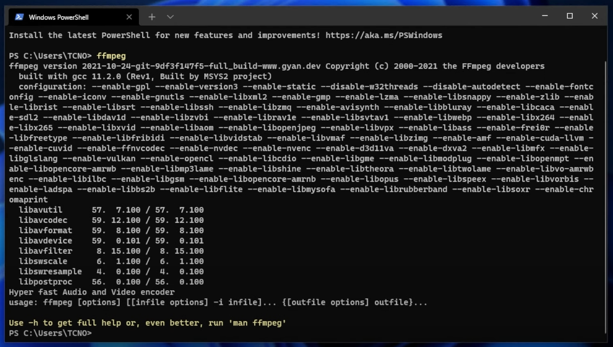Select the Windows PowerShell tab

pos(73,17)
